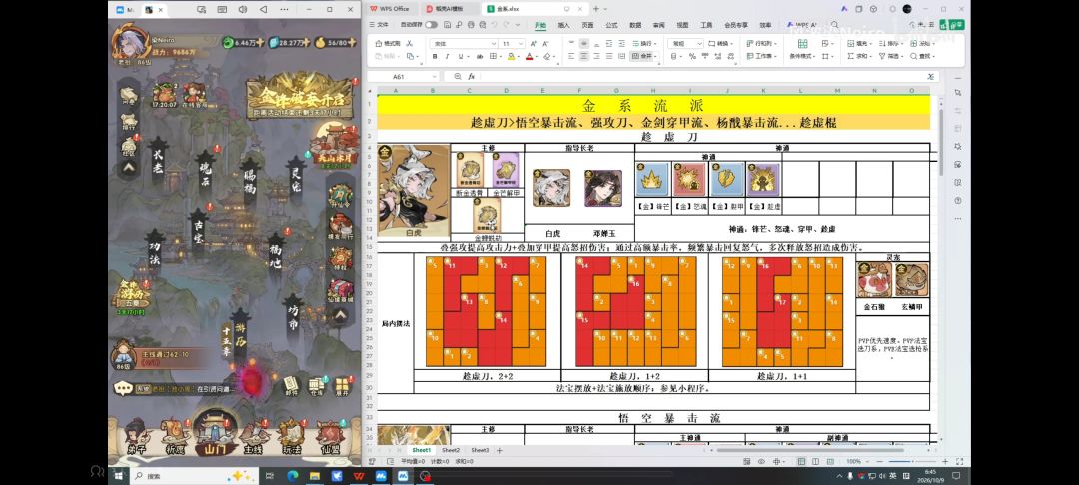
Task: Click the Windows Start button
Action: pos(118,475)
